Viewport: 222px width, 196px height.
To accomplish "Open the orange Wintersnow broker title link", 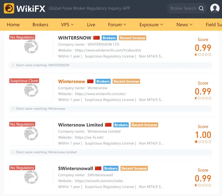I will point(71,81).
